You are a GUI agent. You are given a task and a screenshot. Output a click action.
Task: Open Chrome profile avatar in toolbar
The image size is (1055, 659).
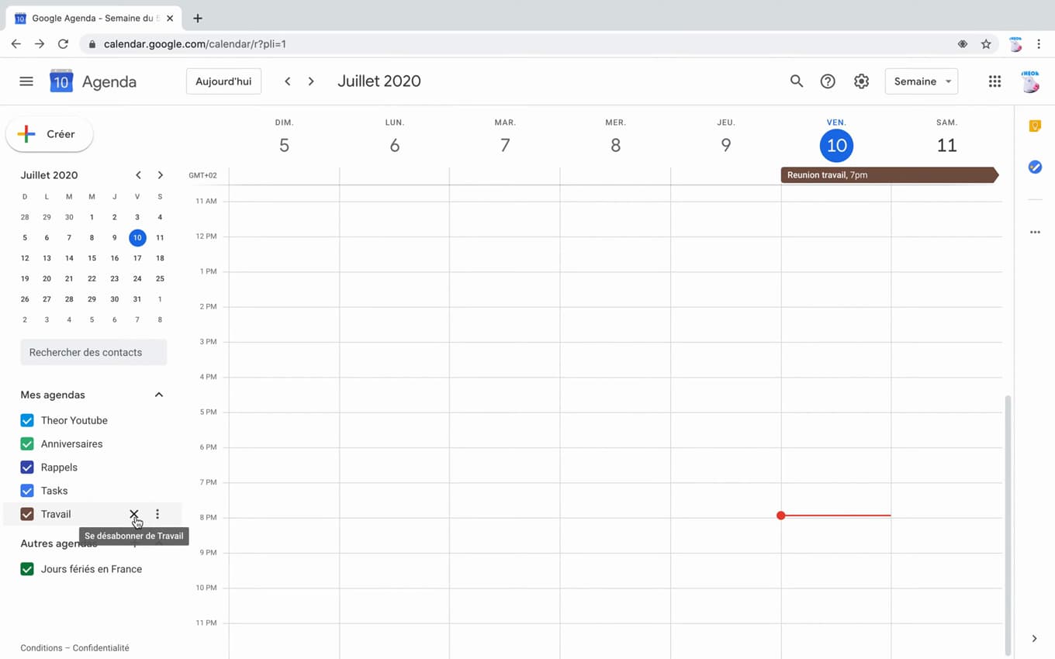click(1015, 44)
